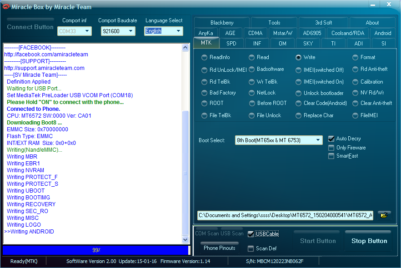Go to the Tools tab
Viewport: 401px width, 268px height.
[x=274, y=22]
